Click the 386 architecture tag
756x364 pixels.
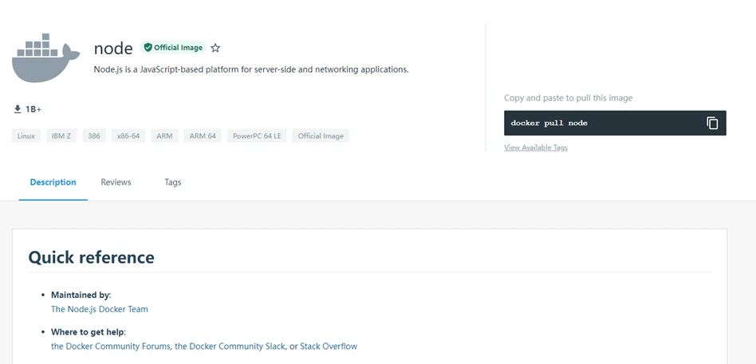coord(94,136)
